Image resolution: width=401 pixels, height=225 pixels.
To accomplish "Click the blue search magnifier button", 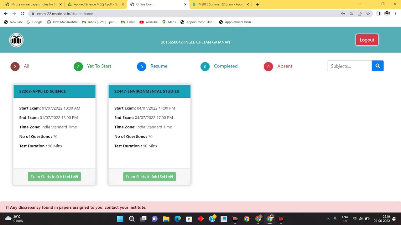I will pos(378,66).
